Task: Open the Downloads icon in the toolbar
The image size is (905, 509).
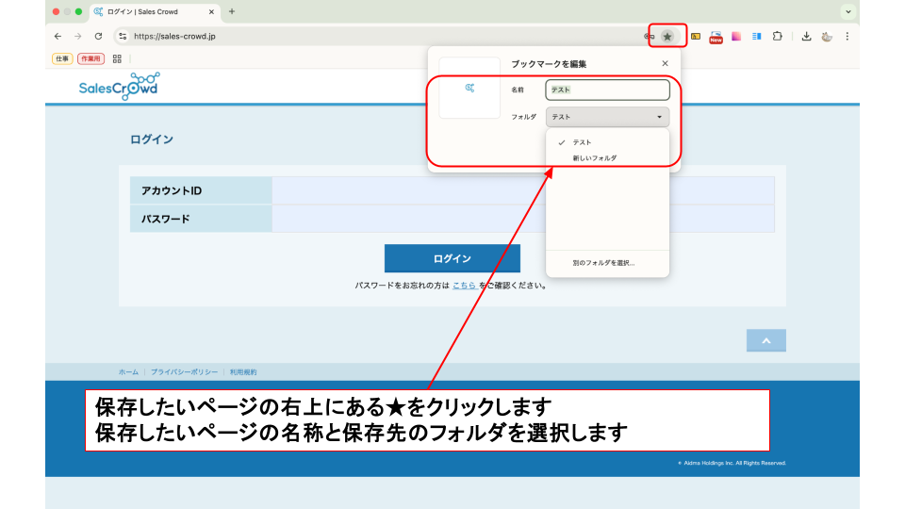Action: click(807, 36)
